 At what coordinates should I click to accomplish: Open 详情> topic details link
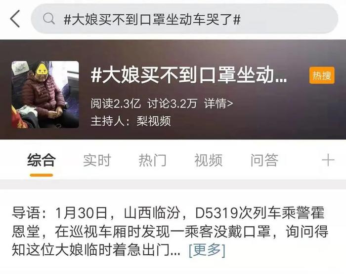(x=218, y=103)
